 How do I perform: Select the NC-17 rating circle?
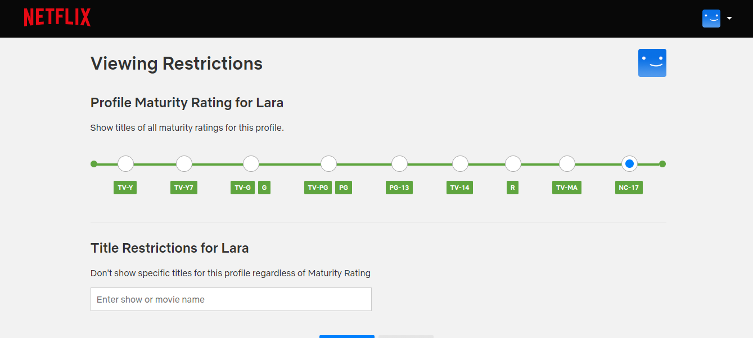click(629, 164)
